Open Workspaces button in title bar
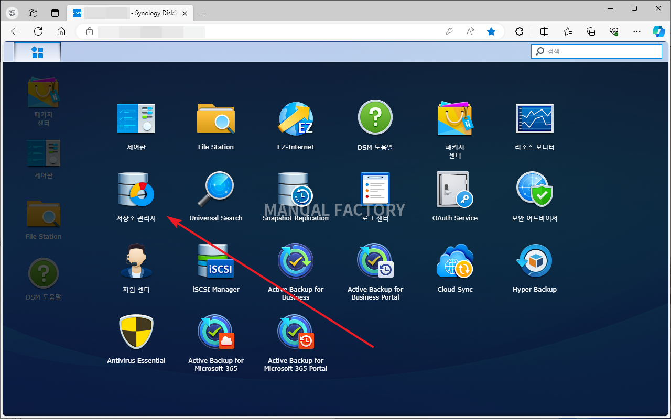 point(33,13)
